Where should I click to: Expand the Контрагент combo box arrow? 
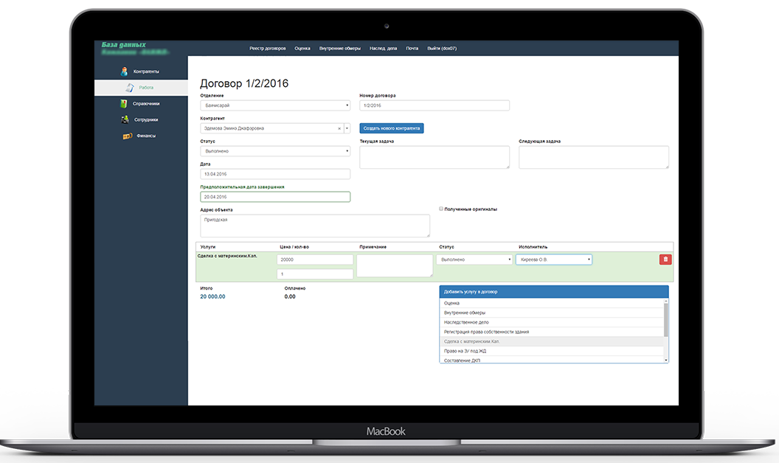pyautogui.click(x=347, y=128)
